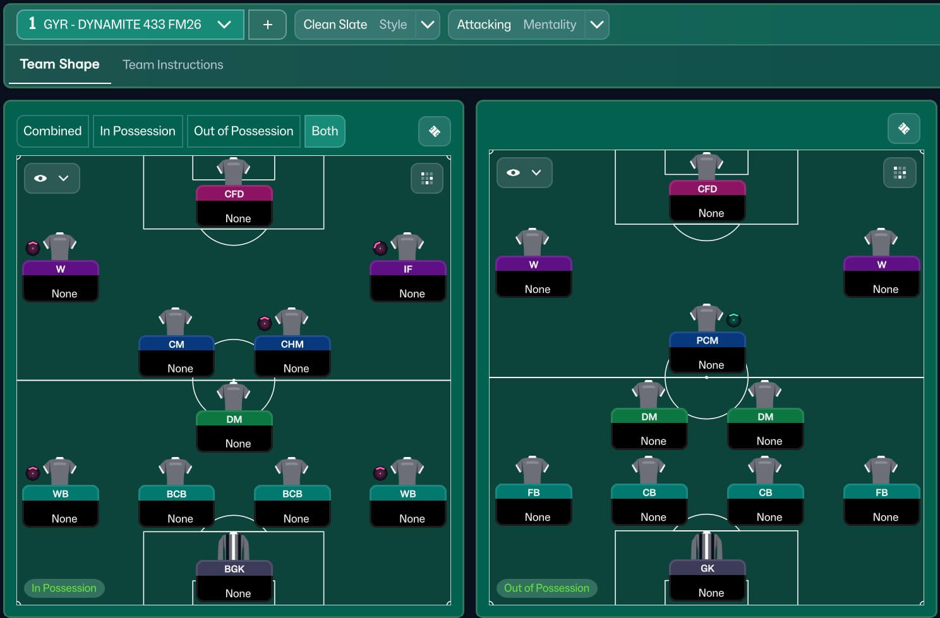940x618 pixels.
Task: Open the grid view icon on In Possession pitch
Action: [427, 179]
